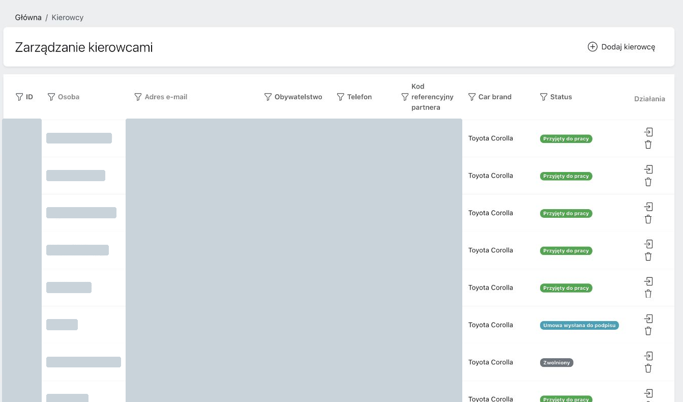Click the login icon in the fourth driver row
The width and height of the screenshot is (683, 402).
pyautogui.click(x=648, y=244)
